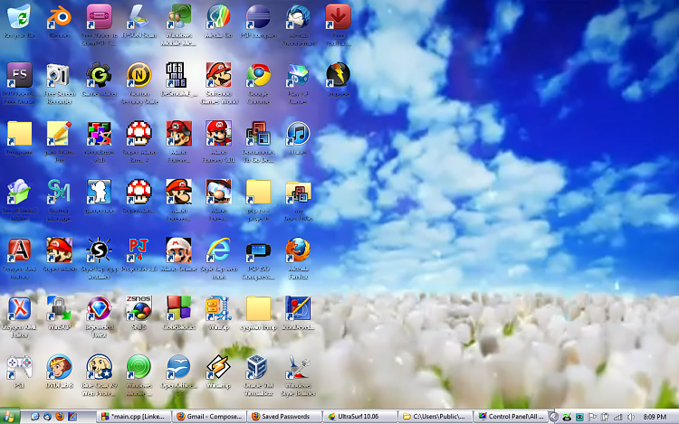Open the PSP compiler Eclipse-style shortcut
The image size is (679, 424).
(259, 17)
